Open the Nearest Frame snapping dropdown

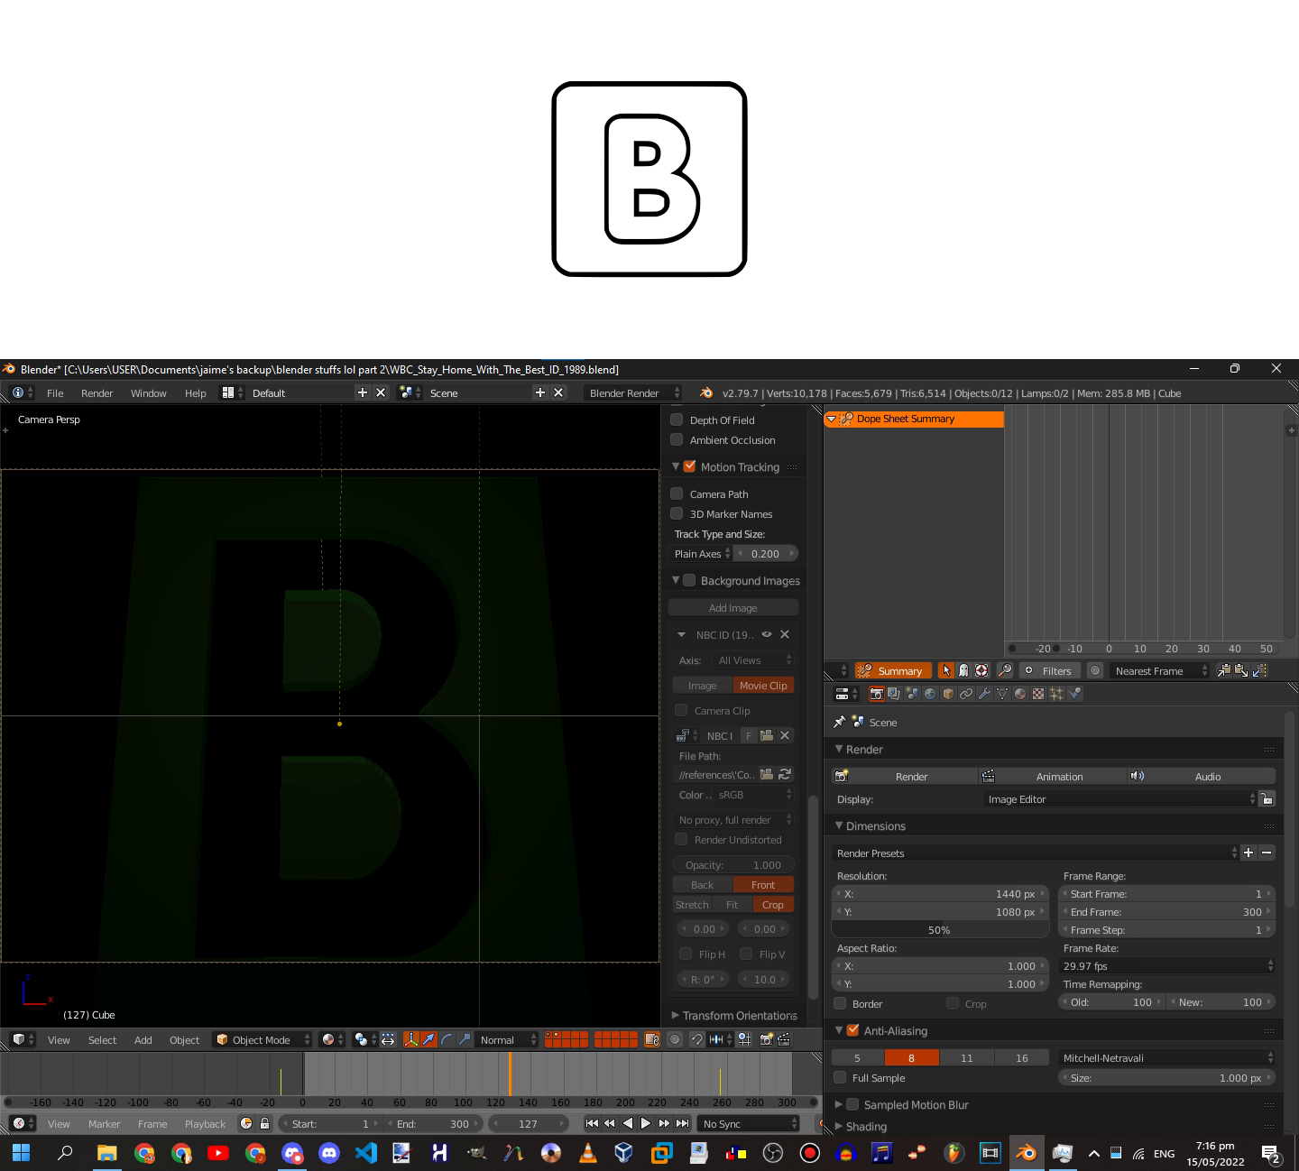[x=1159, y=670]
